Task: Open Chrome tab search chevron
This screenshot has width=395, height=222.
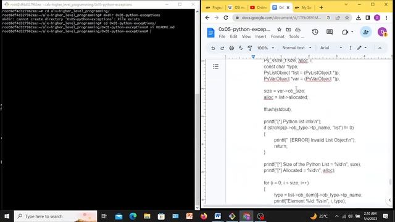Action: [346, 4]
